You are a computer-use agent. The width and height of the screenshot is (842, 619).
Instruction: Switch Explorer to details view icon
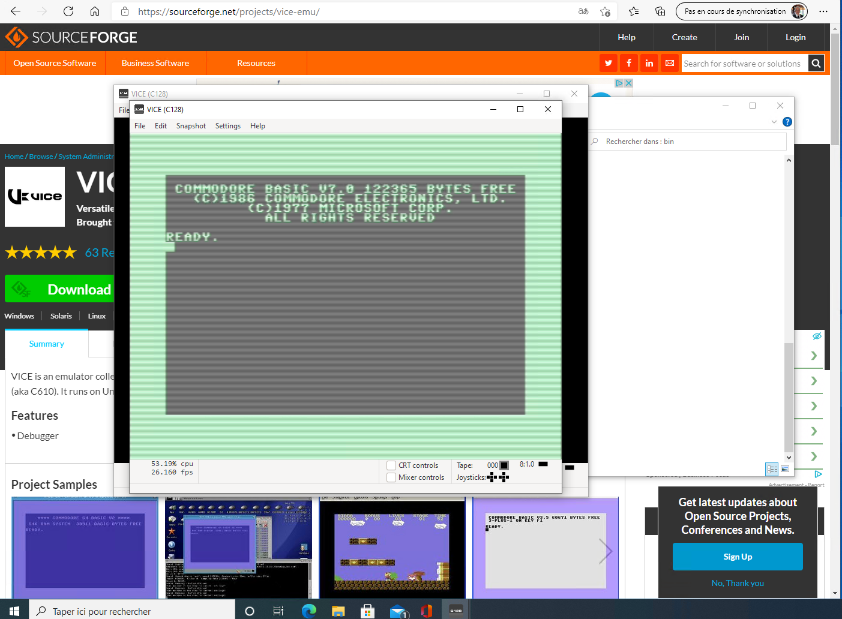(x=772, y=469)
